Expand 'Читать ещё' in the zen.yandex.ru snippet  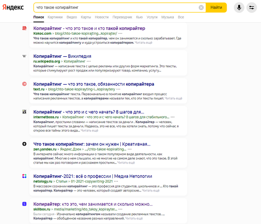(x=126, y=163)
